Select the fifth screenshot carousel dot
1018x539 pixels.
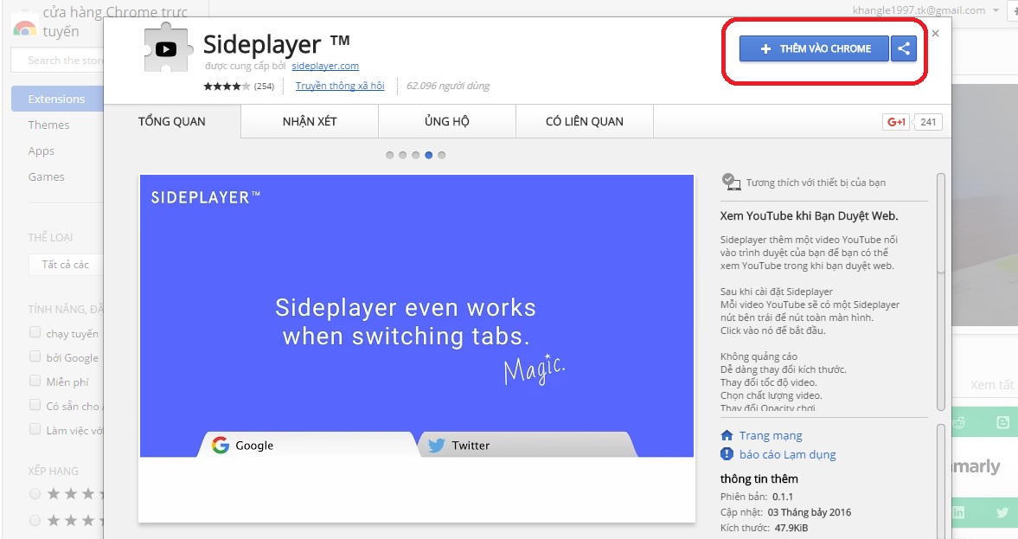click(x=441, y=155)
